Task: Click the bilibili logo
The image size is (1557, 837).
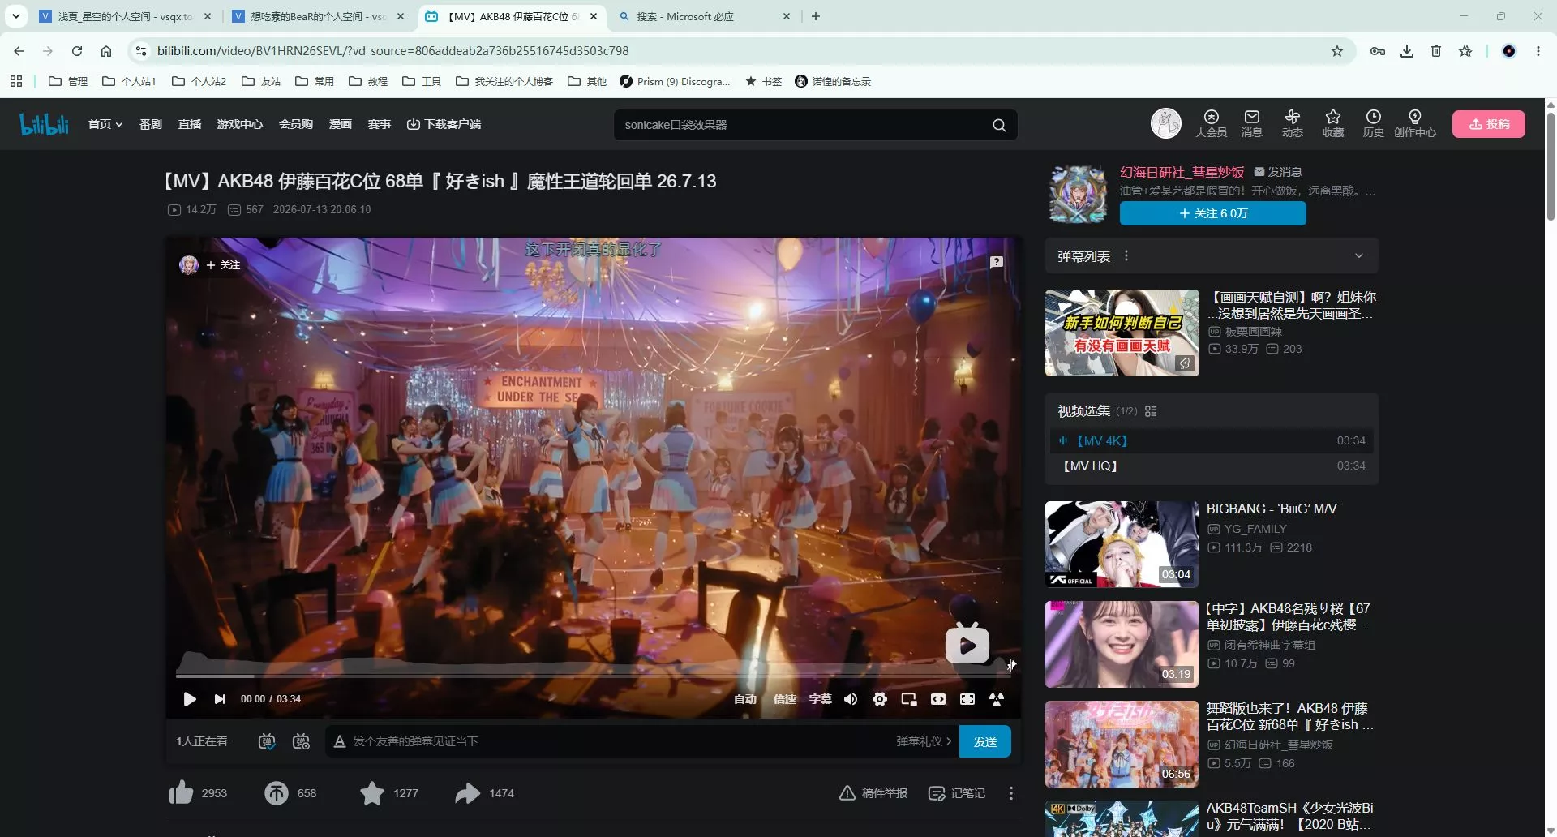Action: click(45, 124)
